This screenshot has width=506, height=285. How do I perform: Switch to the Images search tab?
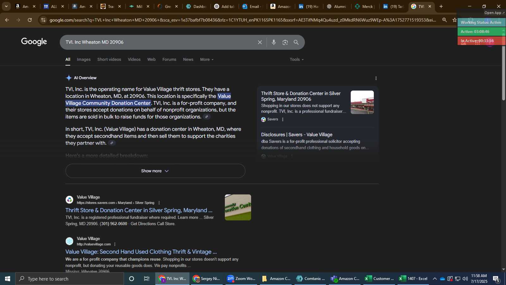[83, 60]
